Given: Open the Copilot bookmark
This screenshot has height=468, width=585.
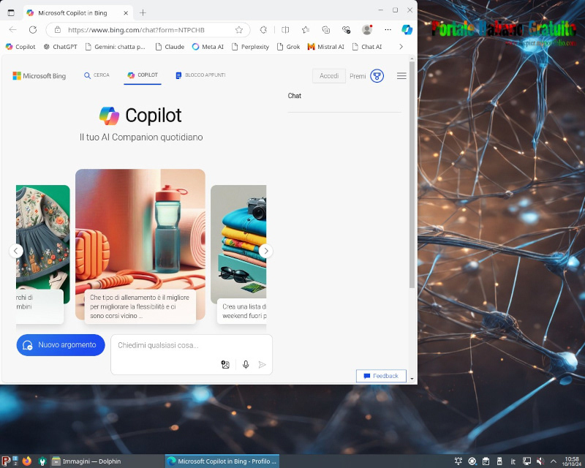Looking at the screenshot, I should pyautogui.click(x=20, y=47).
